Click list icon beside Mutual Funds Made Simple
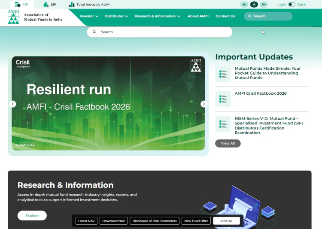This screenshot has height=229, width=322. click(223, 74)
